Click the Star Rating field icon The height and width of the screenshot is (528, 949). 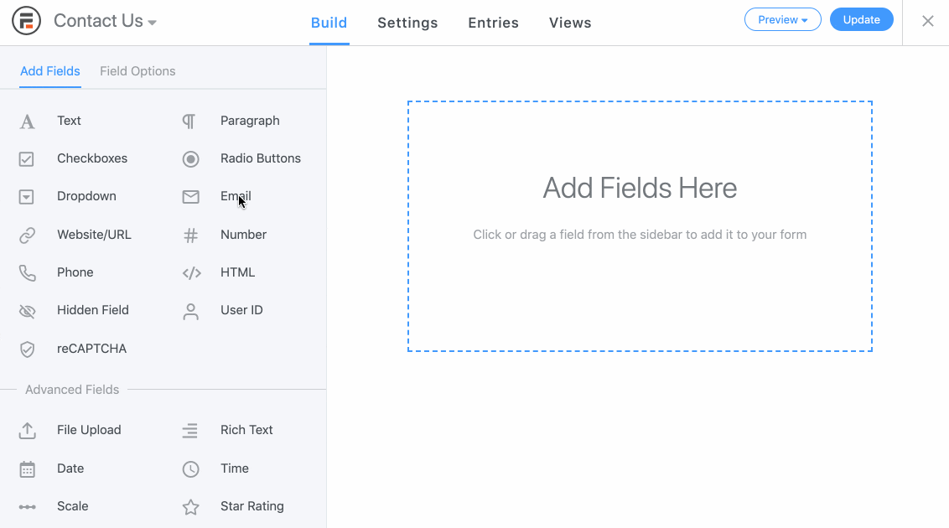pos(190,506)
